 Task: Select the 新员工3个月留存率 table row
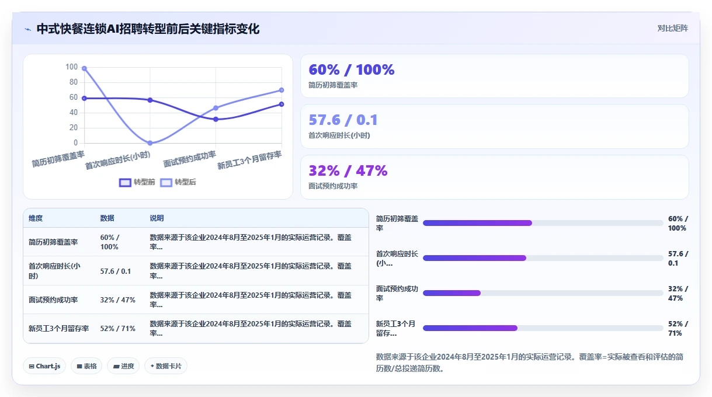pyautogui.click(x=196, y=328)
